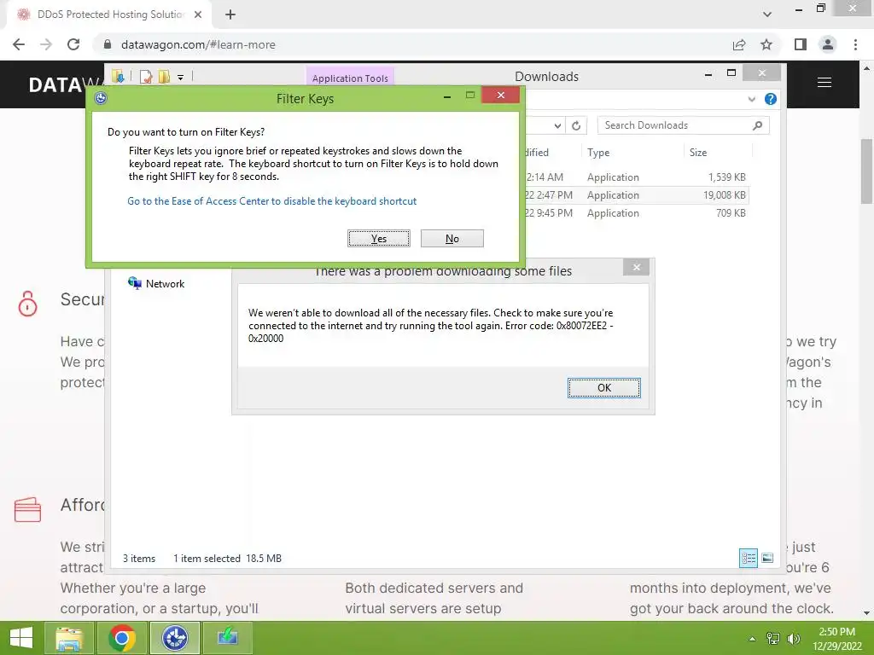
Task: View site information lock icon
Action: click(x=108, y=44)
